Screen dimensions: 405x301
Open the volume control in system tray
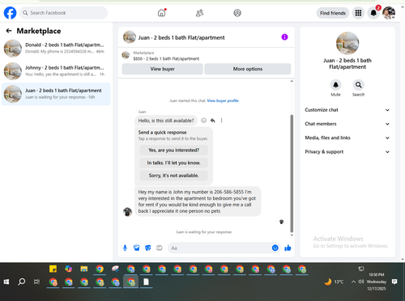(361, 282)
